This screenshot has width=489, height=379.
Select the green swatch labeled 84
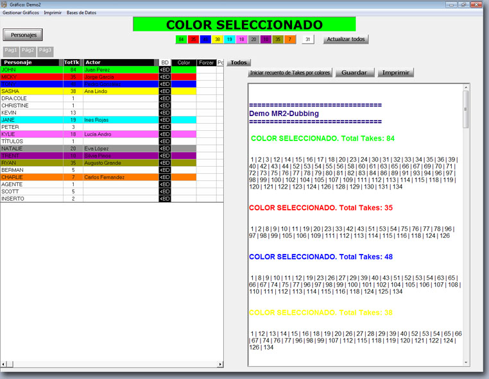pos(181,39)
